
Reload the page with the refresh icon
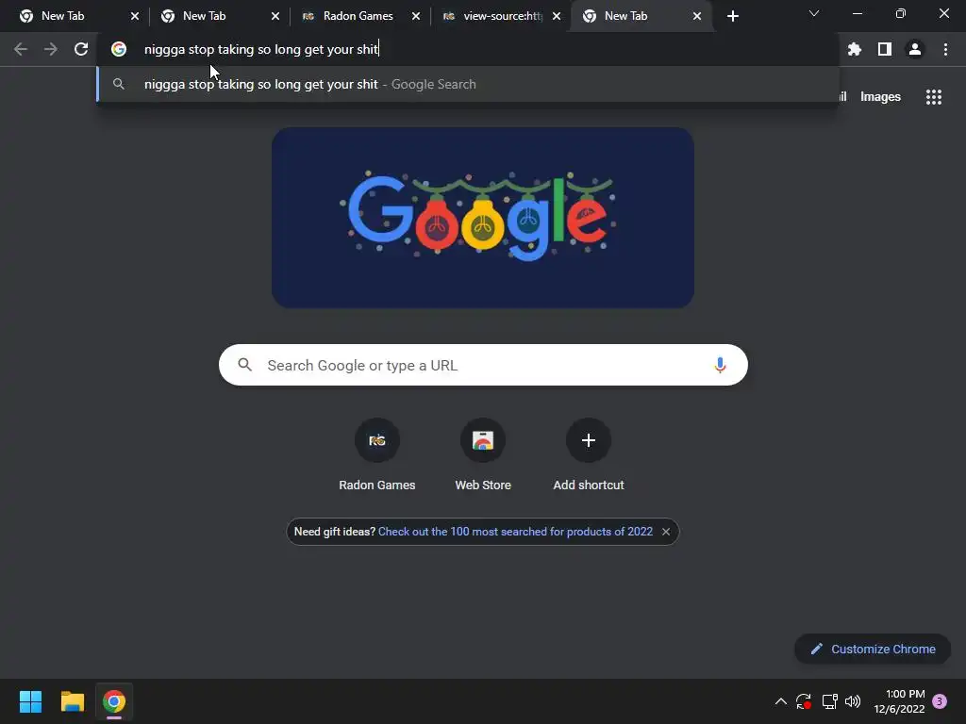[81, 49]
